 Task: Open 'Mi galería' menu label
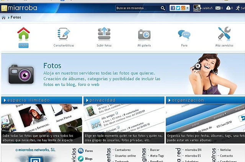pyautogui.click(x=144, y=45)
